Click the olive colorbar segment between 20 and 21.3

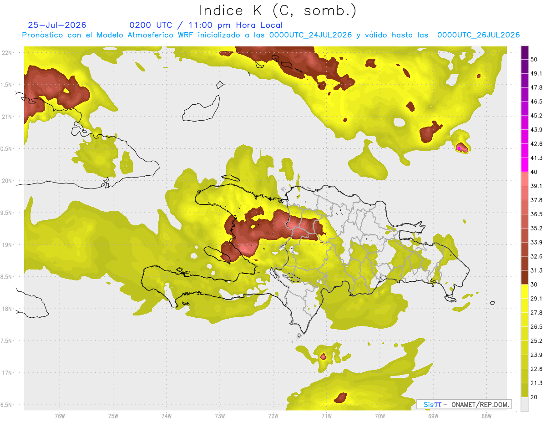(525, 390)
